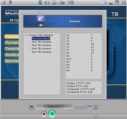
Task: Select input Composite 1 PCTV 110i
Action: click(x=81, y=89)
